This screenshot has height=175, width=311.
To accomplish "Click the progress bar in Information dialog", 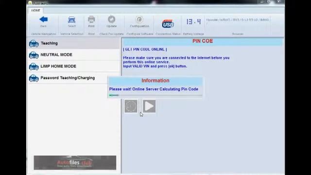I will click(x=155, y=95).
